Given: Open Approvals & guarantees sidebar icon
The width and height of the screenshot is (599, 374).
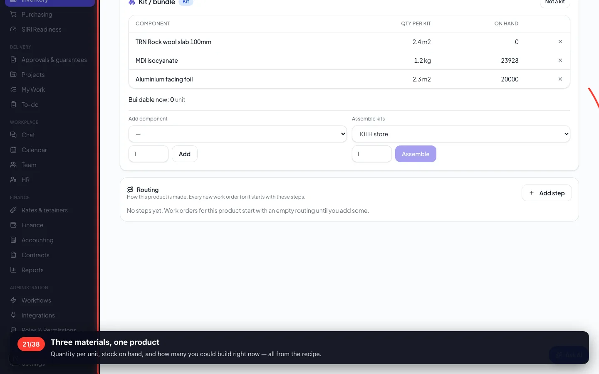Looking at the screenshot, I should tap(13, 60).
